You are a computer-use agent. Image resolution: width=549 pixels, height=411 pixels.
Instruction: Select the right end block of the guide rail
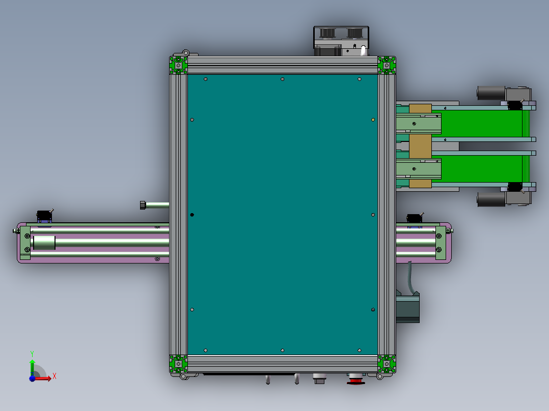[441, 243]
